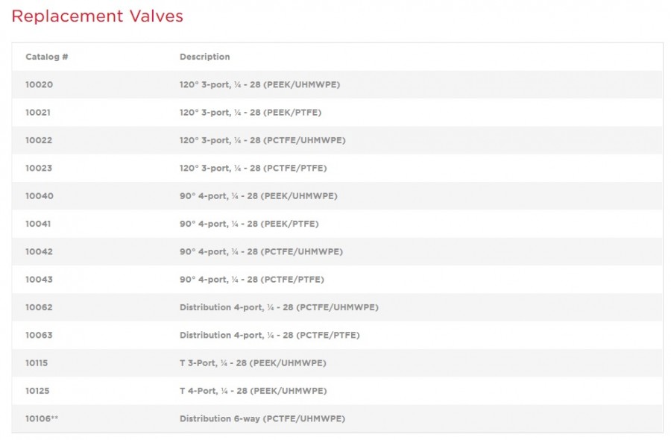Click the 90° 4-port PCTFE/PTFE description
The height and width of the screenshot is (440, 671).
click(x=251, y=280)
